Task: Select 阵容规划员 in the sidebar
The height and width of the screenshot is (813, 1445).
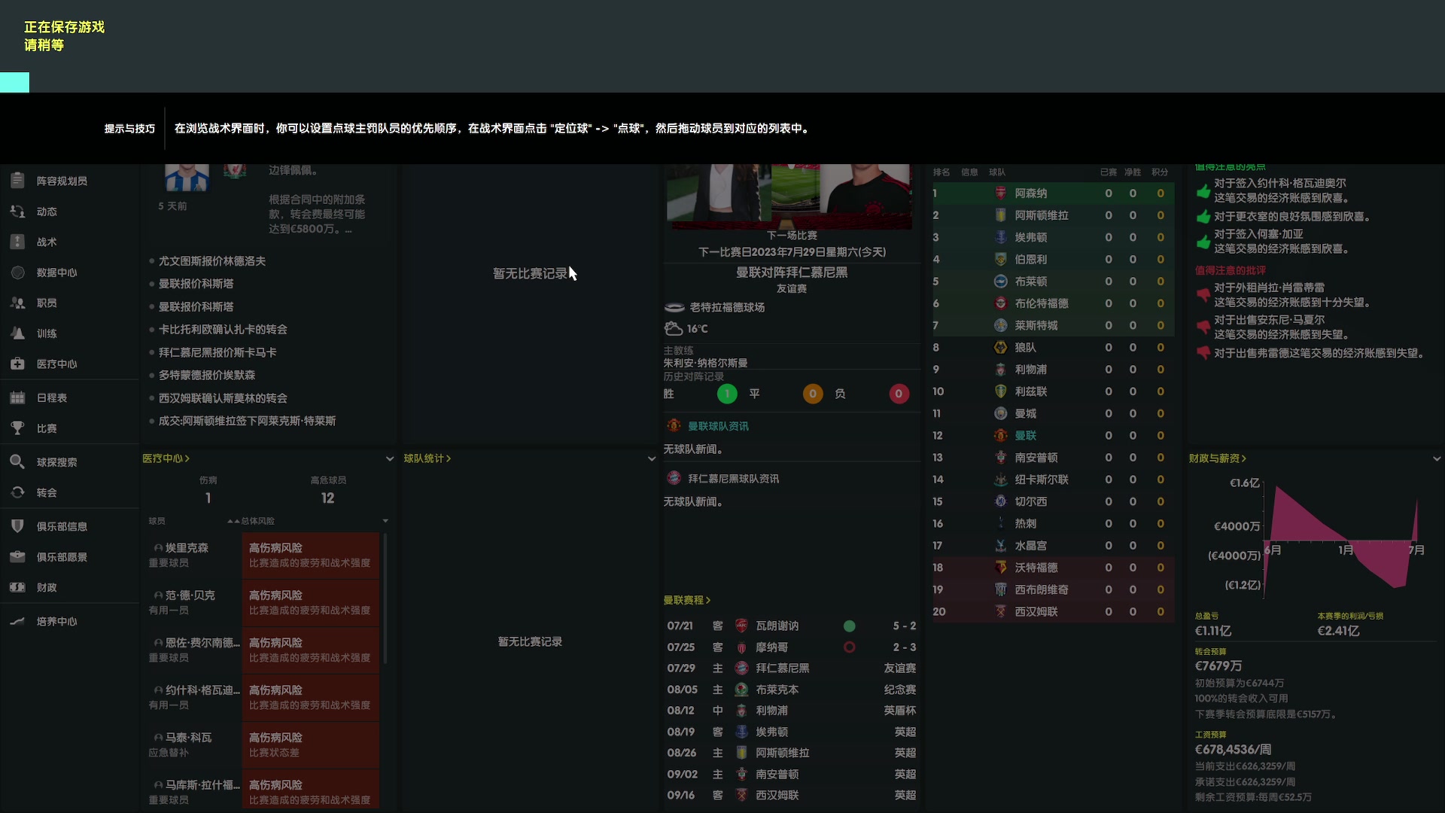Action: coord(62,181)
